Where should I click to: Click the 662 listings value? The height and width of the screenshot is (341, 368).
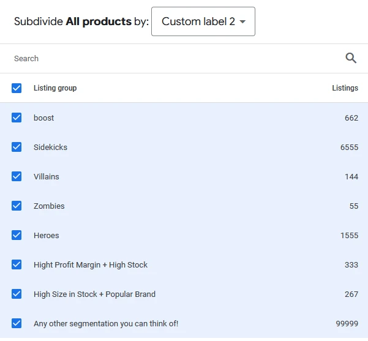click(351, 118)
